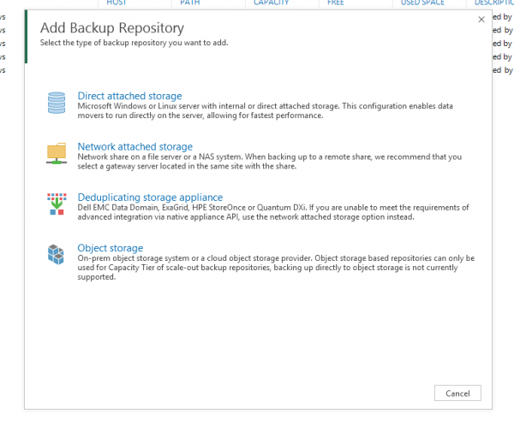The width and height of the screenshot is (514, 431).
Task: Click the Direct attached storage database icon
Action: (56, 103)
